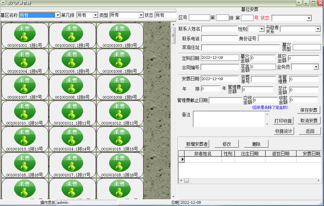Focus the 管理费截止日期 field
Viewport: 324px width, 206px height.
click(226, 101)
